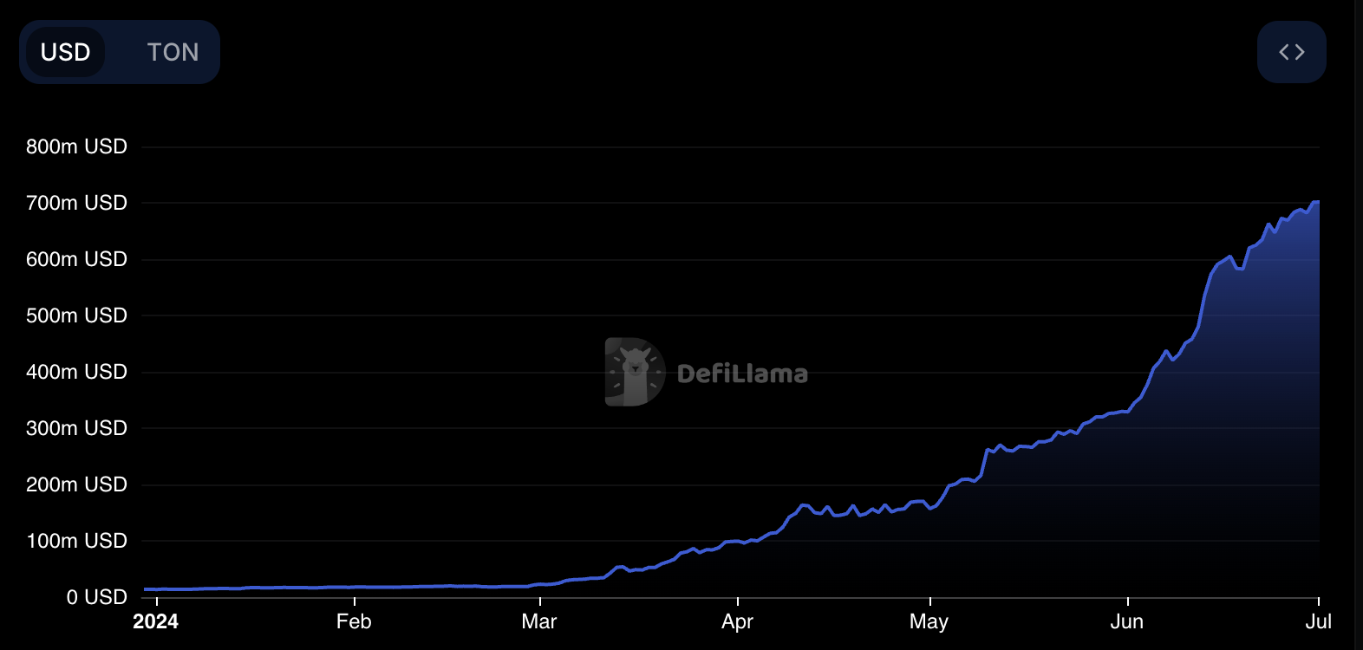1363x650 pixels.
Task: Select the Feb tick on the time axis
Action: click(x=354, y=621)
